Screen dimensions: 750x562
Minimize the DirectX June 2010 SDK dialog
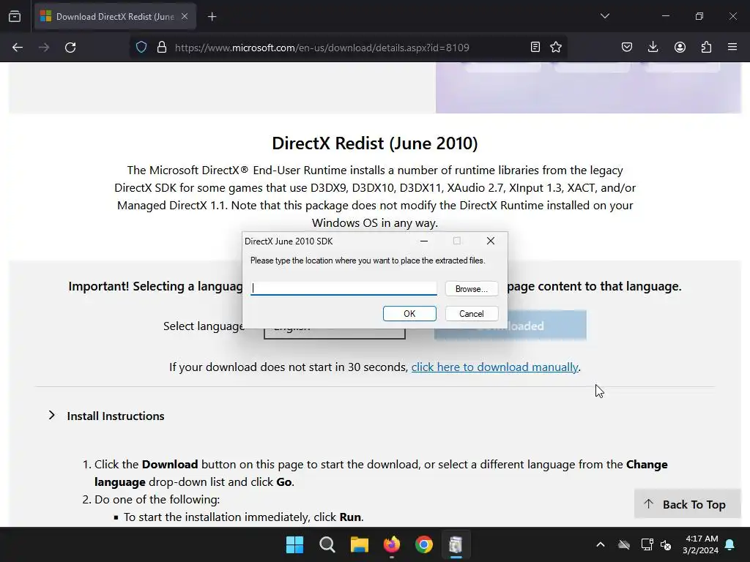(x=424, y=241)
